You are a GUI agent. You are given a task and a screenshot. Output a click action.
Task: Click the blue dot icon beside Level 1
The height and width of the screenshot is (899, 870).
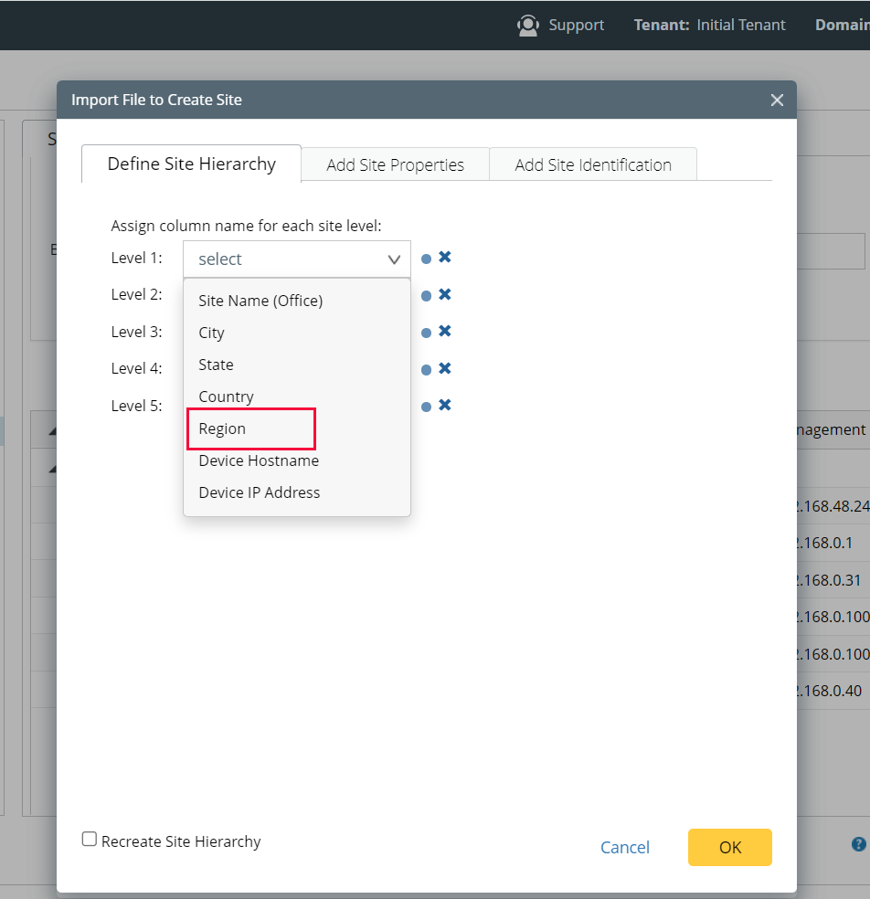(425, 258)
